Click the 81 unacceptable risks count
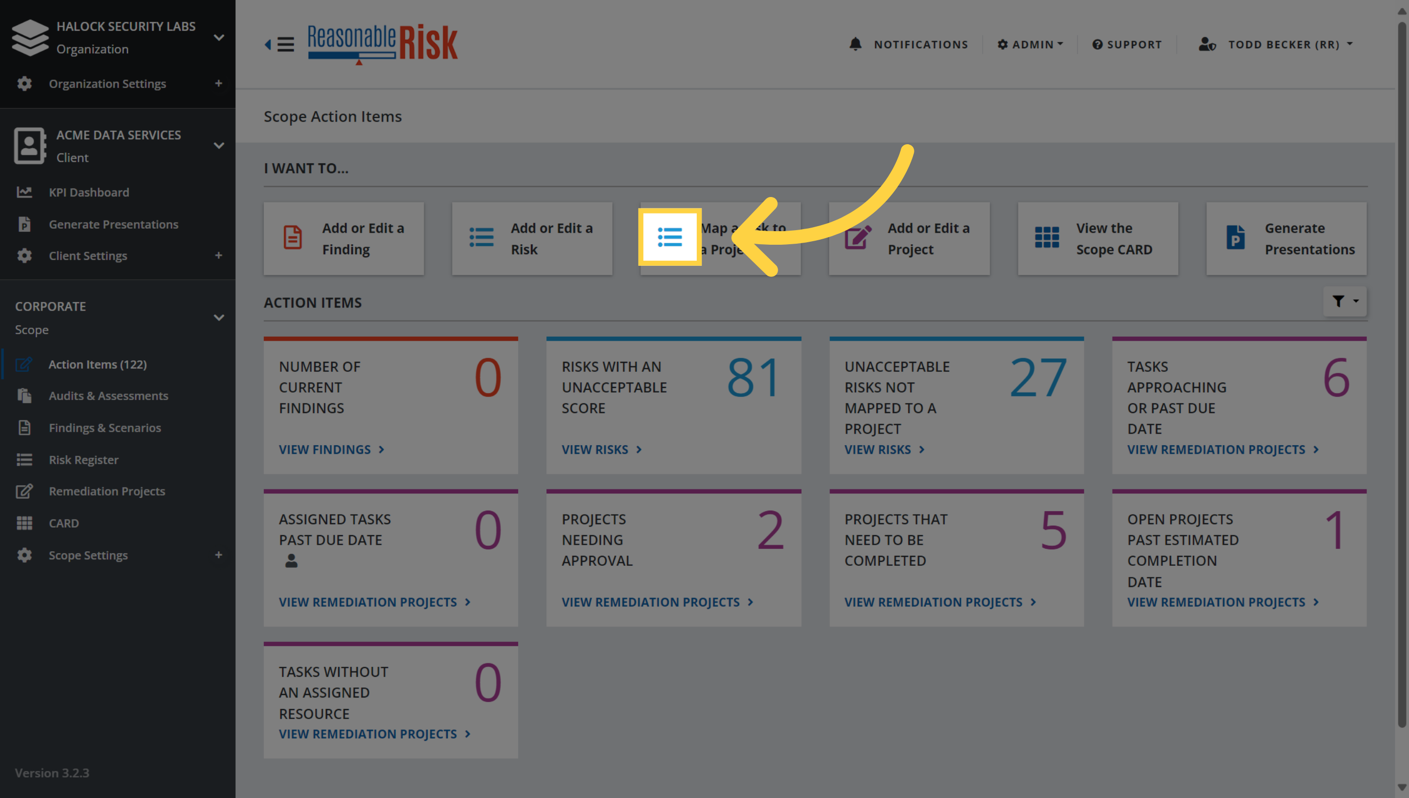This screenshot has height=798, width=1409. click(x=755, y=377)
